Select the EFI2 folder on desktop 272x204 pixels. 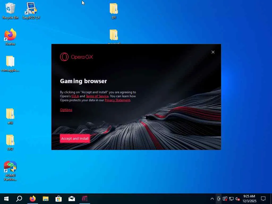tap(10, 142)
